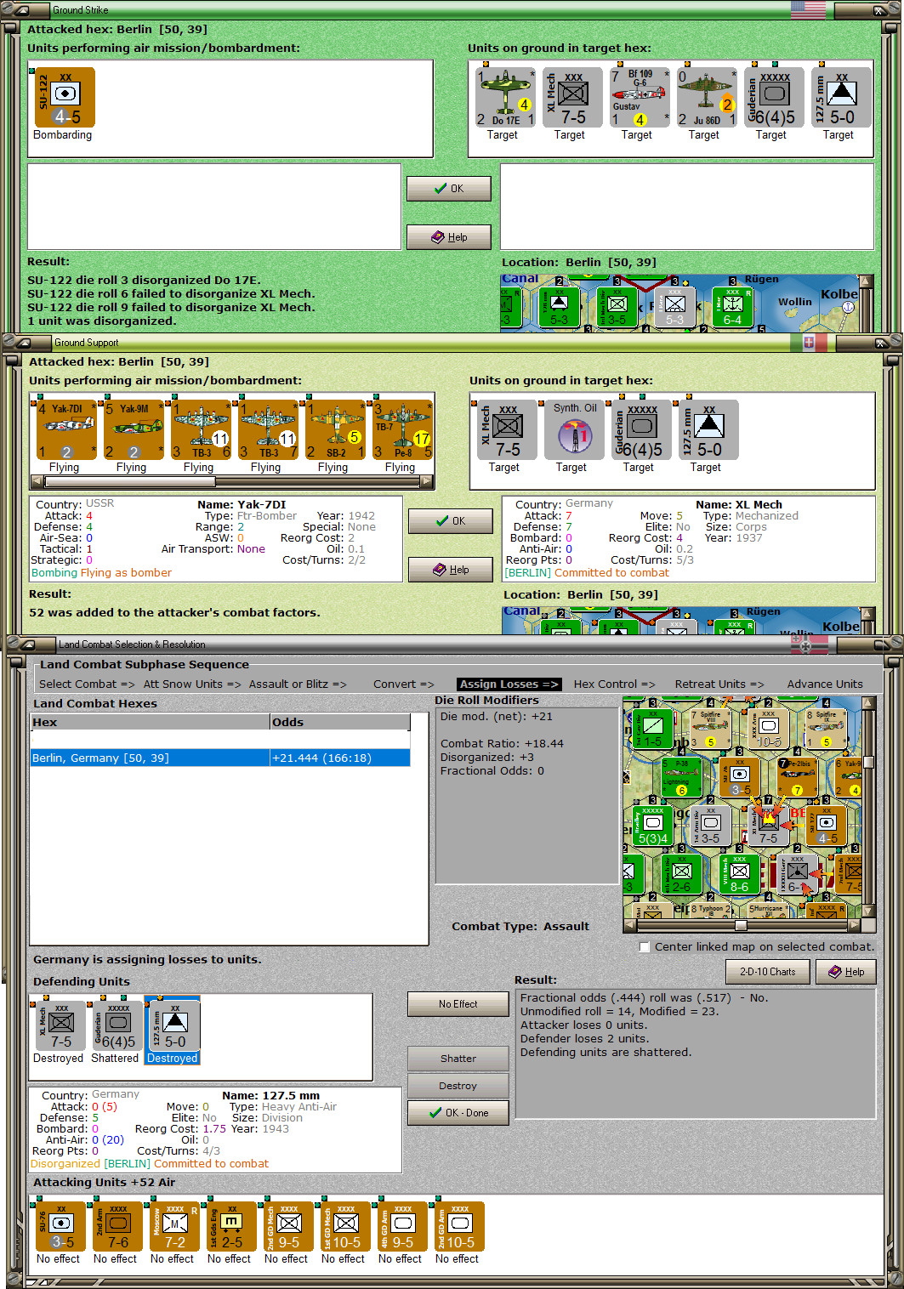Image resolution: width=904 pixels, height=1289 pixels.
Task: Confirm losses with OK - Done
Action: 458,1113
